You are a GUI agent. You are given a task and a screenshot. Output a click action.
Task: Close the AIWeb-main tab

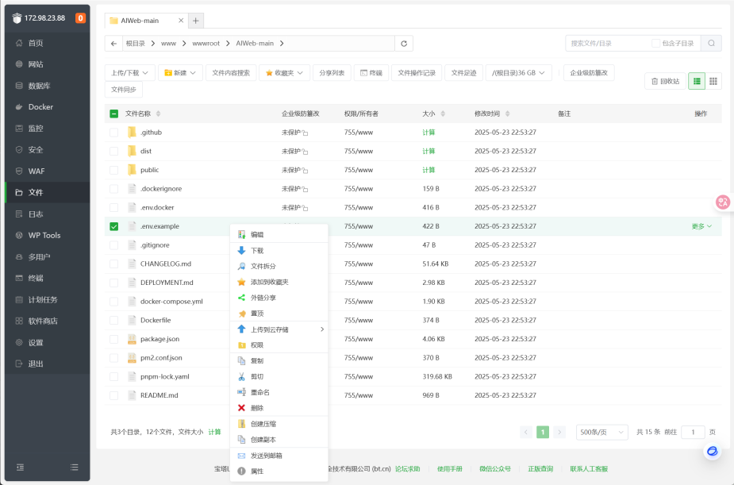click(181, 21)
